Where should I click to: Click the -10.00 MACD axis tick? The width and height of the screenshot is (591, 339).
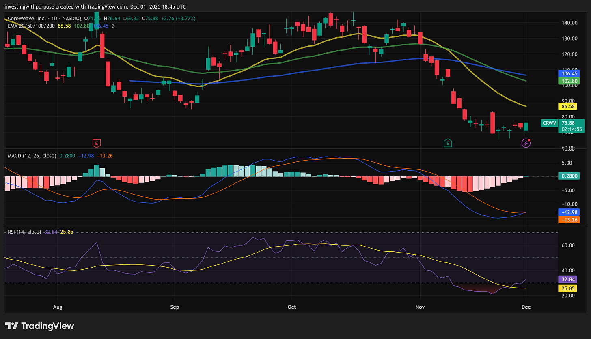point(570,204)
